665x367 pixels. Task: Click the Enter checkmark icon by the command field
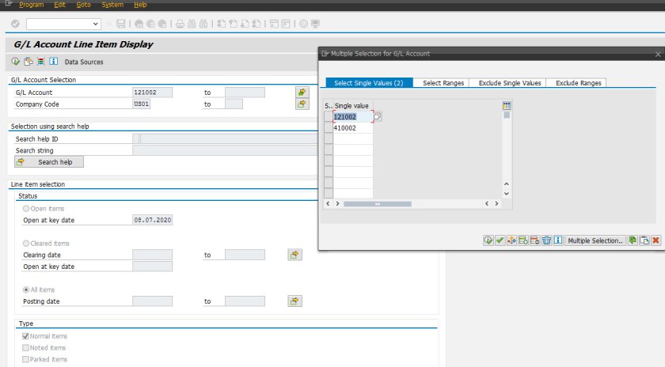coord(15,24)
